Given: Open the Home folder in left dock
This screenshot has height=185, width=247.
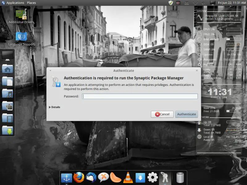Looking at the screenshot, I should (7, 69).
